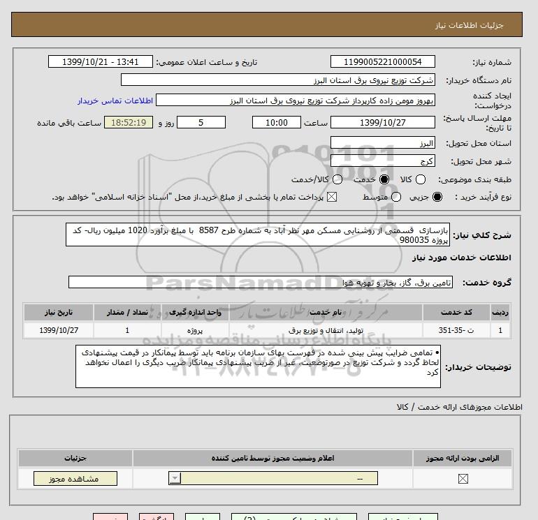Toggle the mandatory permit checkbox
The height and width of the screenshot is (520, 538).
tap(463, 479)
